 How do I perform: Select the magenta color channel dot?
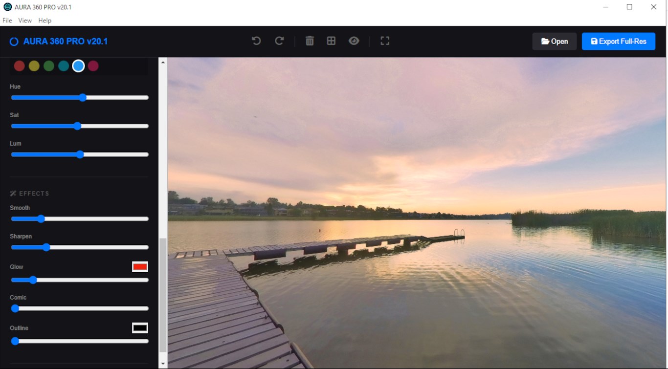[x=93, y=66]
